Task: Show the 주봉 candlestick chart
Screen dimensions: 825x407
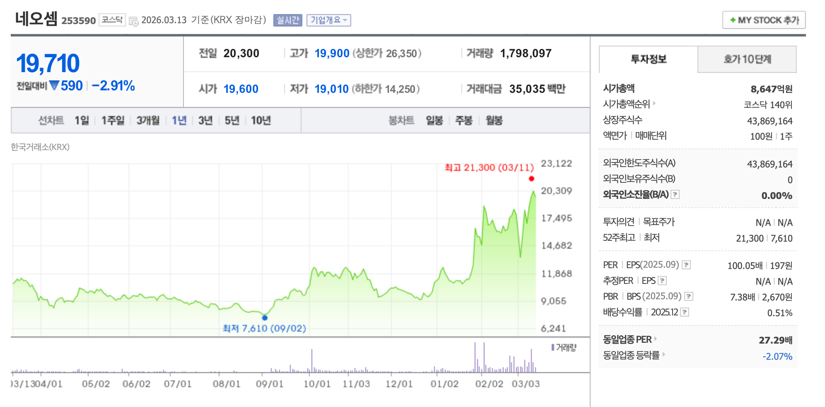Action: pos(464,121)
